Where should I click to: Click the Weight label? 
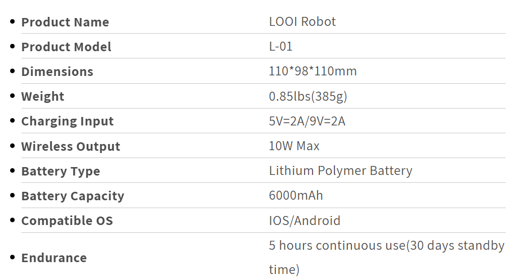(x=43, y=96)
